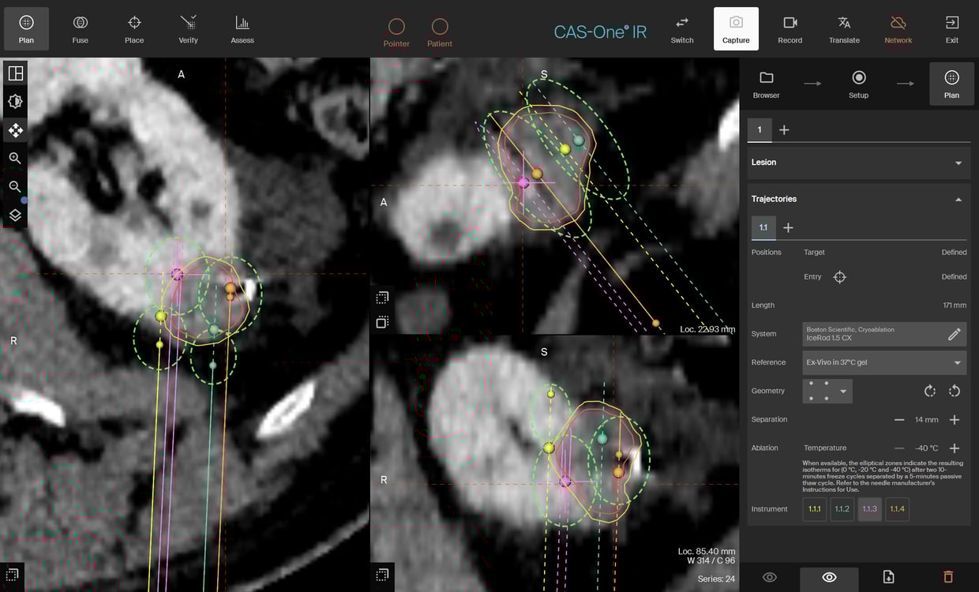Click the orange needle marker in axial view
Screen dimensions: 979x592
pos(231,289)
